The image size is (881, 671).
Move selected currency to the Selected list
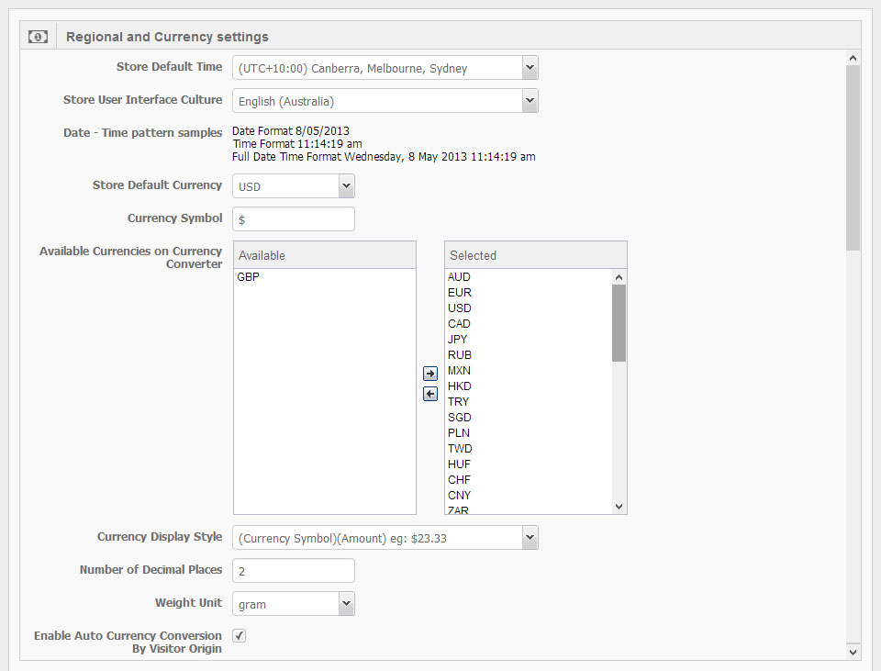429,374
